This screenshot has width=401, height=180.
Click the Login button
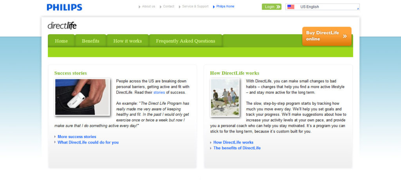272,7
